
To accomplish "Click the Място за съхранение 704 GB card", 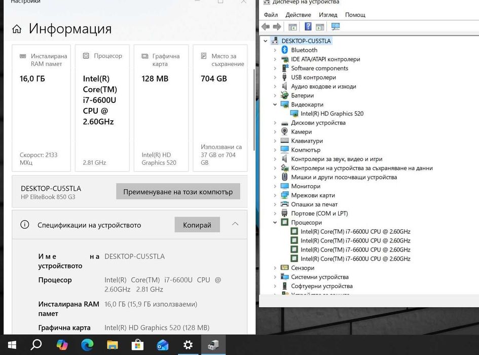I will tap(220, 108).
